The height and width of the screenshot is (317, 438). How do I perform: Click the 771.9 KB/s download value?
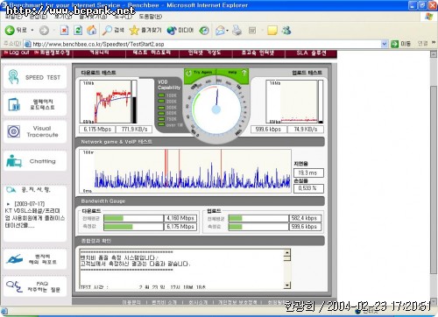coord(134,129)
